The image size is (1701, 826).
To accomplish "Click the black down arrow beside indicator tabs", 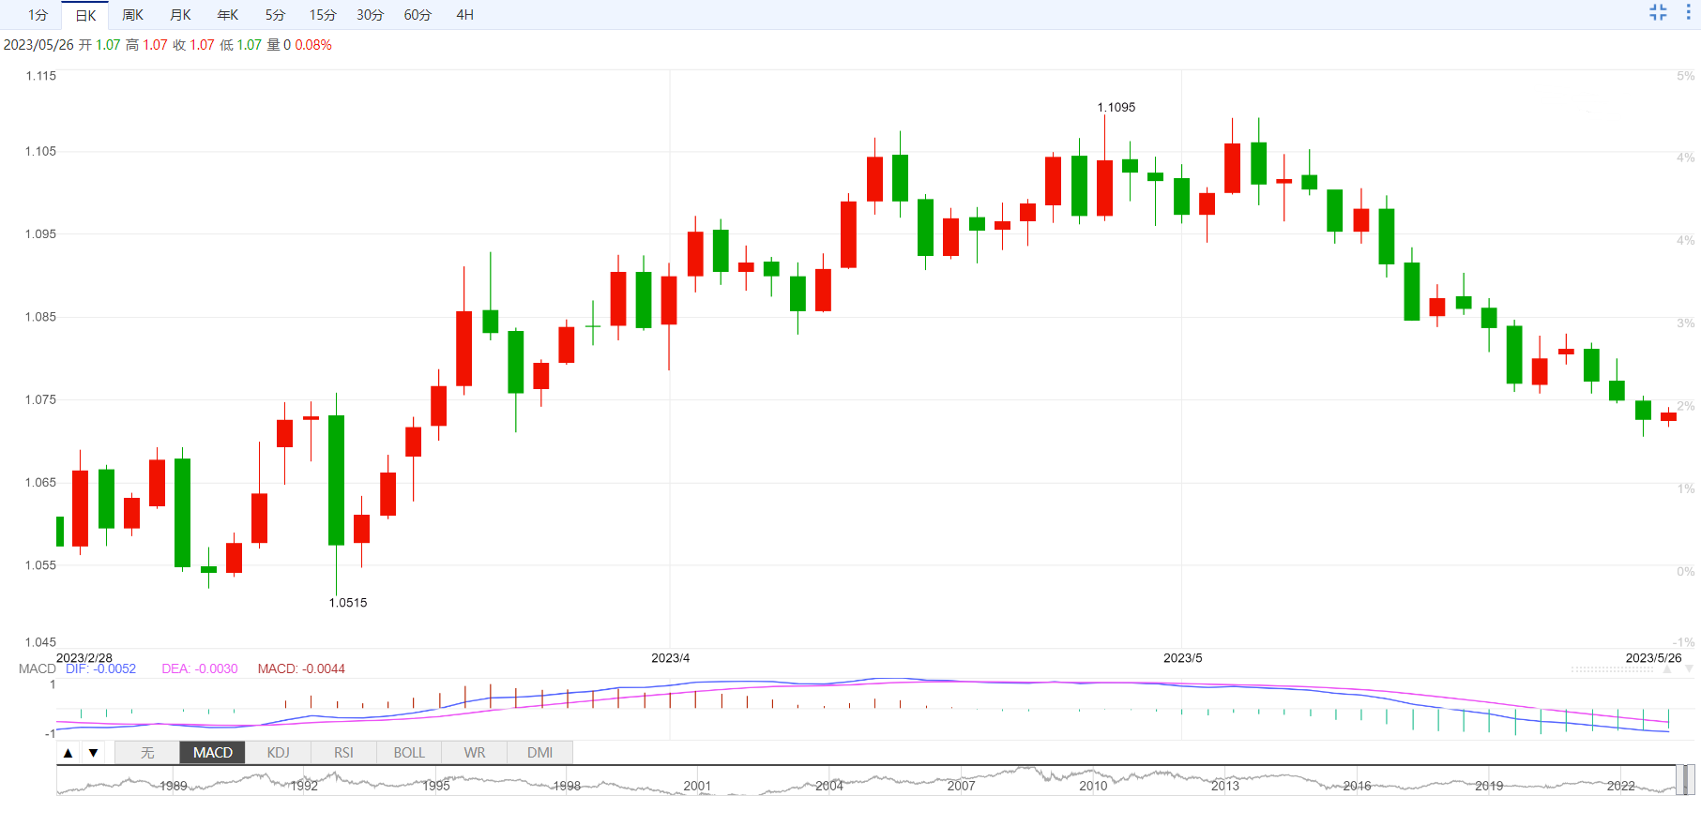I will (93, 753).
